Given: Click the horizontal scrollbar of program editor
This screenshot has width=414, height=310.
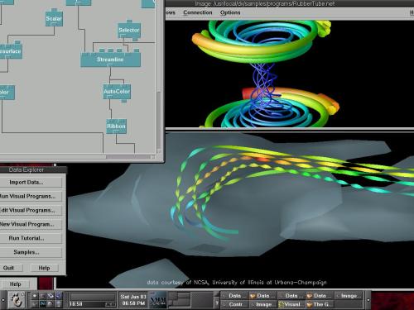Looking at the screenshot, I should pyautogui.click(x=78, y=157).
